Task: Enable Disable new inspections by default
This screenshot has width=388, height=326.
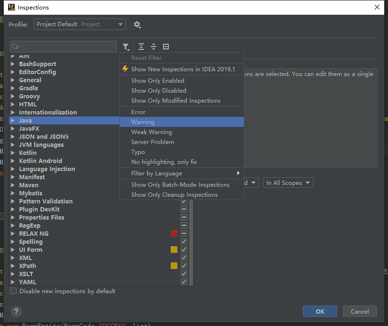Action: click(x=13, y=291)
